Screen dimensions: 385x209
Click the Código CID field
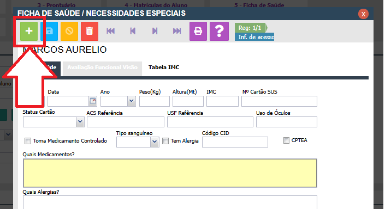click(x=235, y=142)
